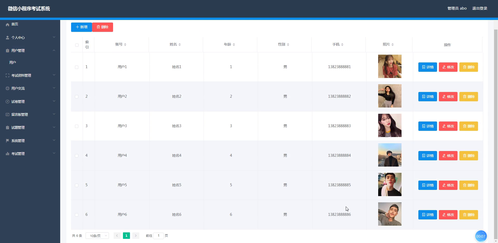This screenshot has height=243, width=498.
Task: Sort table by 账号 column arrows
Action: click(125, 45)
